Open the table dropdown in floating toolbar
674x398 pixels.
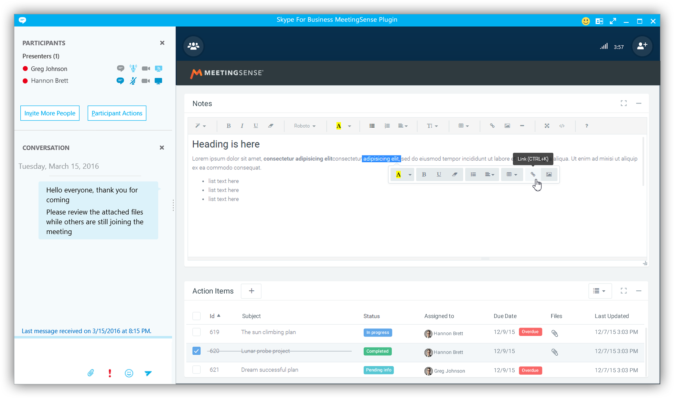point(512,175)
